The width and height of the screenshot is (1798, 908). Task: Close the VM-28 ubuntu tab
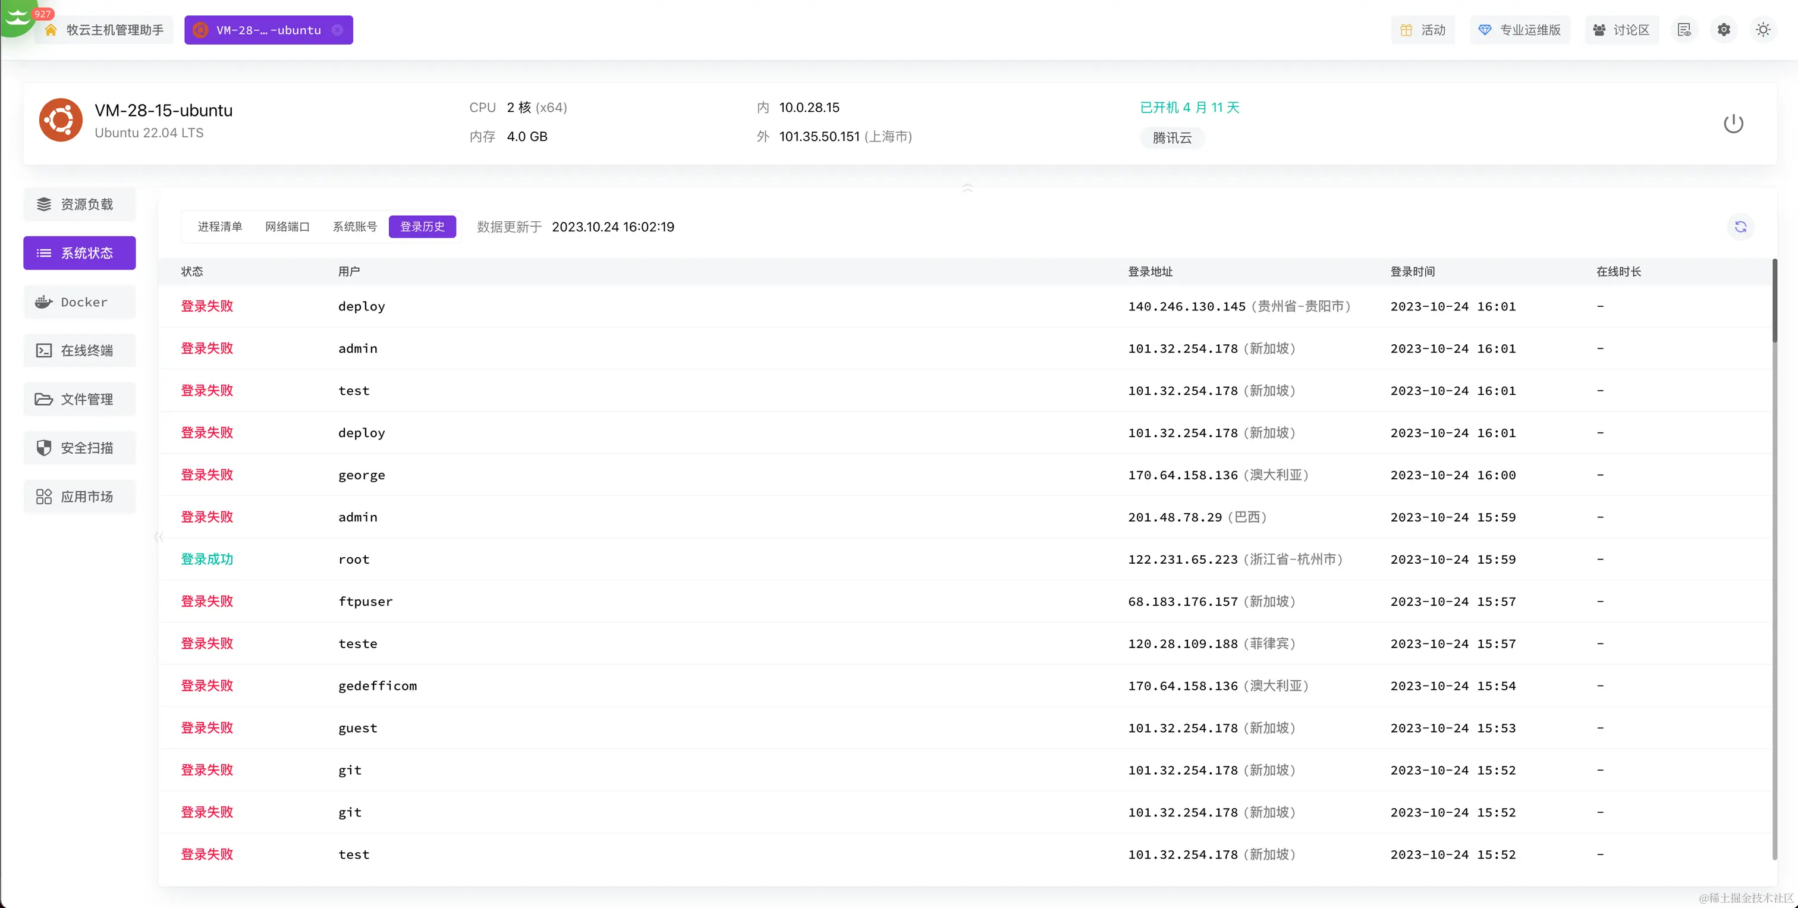click(337, 30)
